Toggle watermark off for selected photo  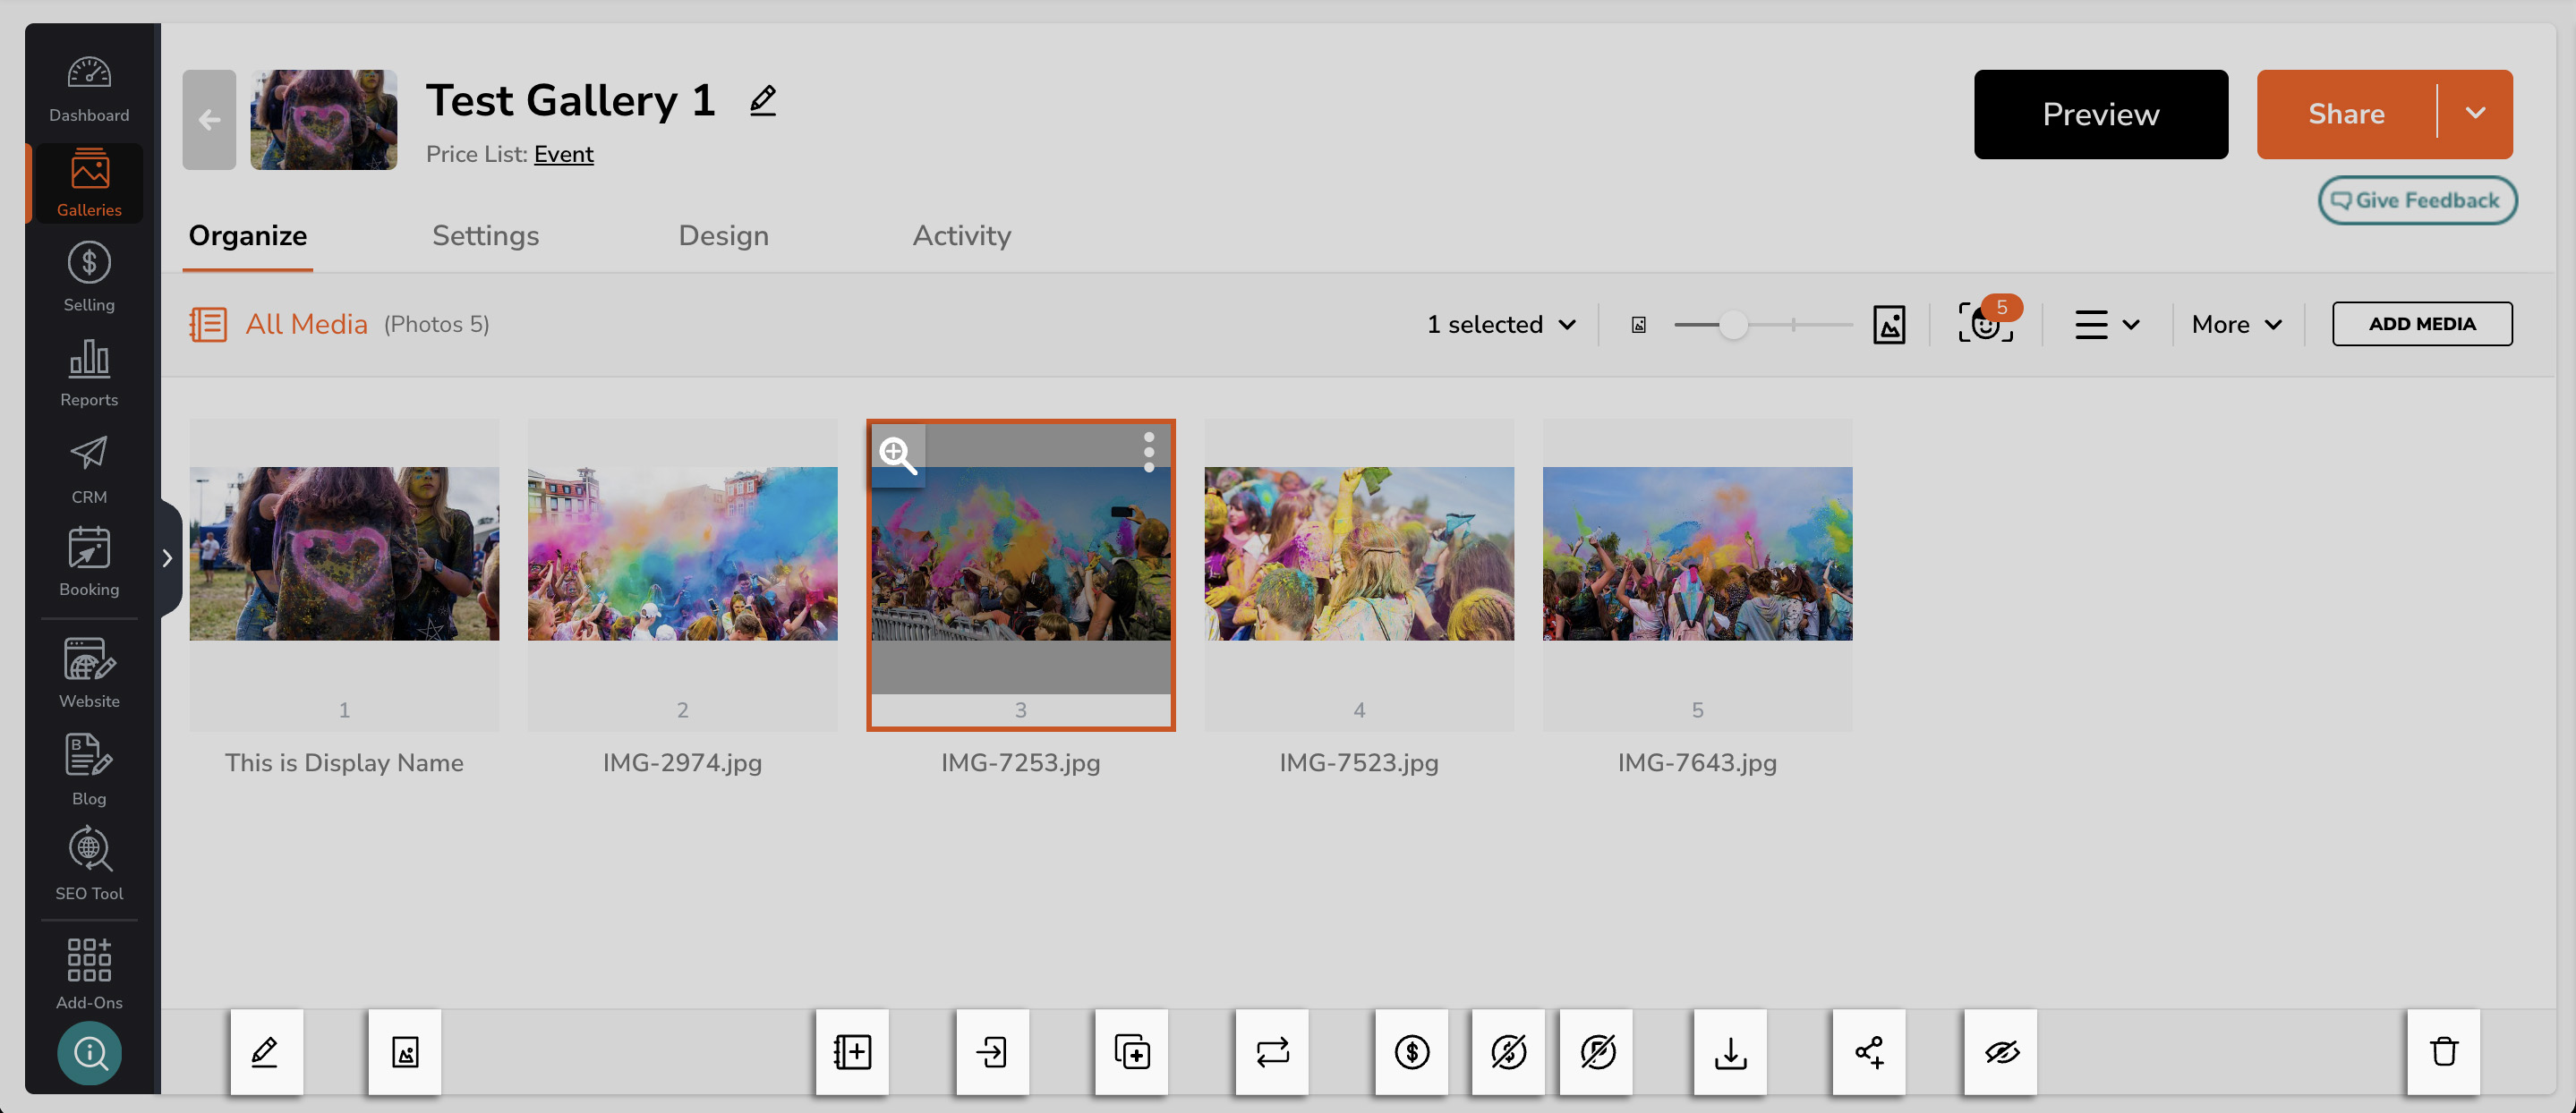pos(1595,1052)
